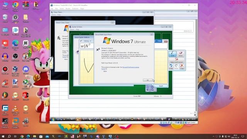Clear the handwriting with the Clear tool

pyautogui.click(x=182, y=67)
